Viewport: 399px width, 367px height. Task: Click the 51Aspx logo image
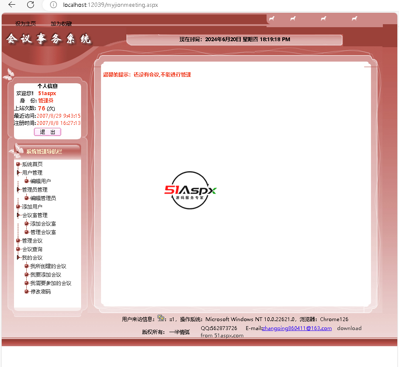click(x=190, y=190)
